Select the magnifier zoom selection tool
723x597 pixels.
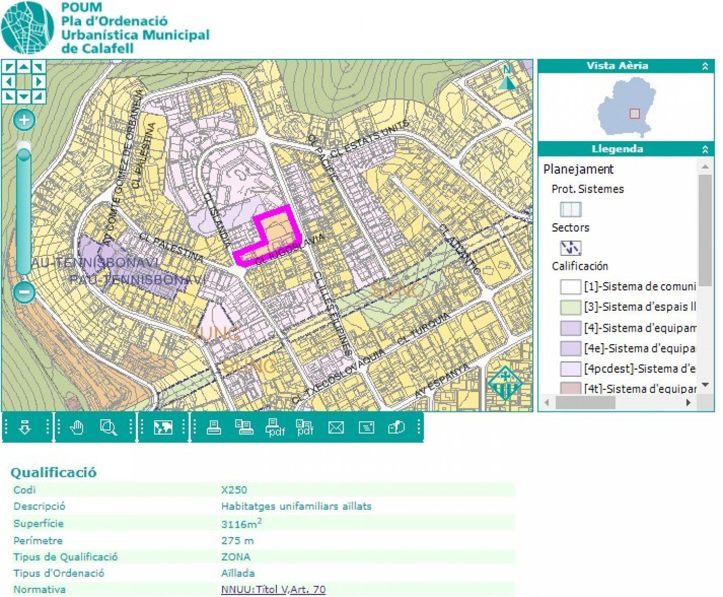pos(108,427)
